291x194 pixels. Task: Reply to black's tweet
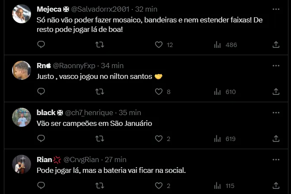tap(41, 138)
